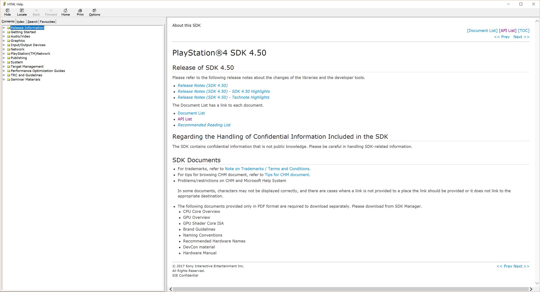Expand the Graphics tree node
Viewport: 540px width, 292px height.
pyautogui.click(x=4, y=41)
